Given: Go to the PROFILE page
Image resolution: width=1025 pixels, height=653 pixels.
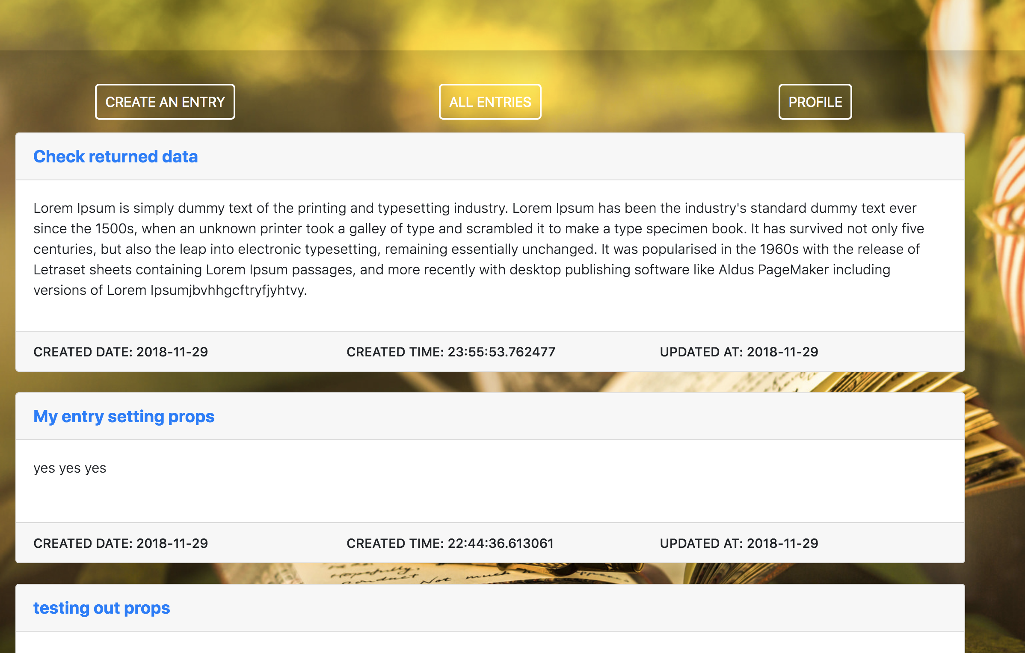Looking at the screenshot, I should 815,102.
